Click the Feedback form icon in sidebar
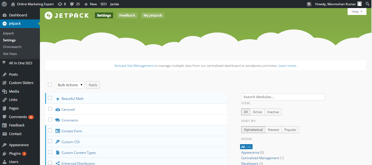This screenshot has height=165, width=372. click(4, 125)
